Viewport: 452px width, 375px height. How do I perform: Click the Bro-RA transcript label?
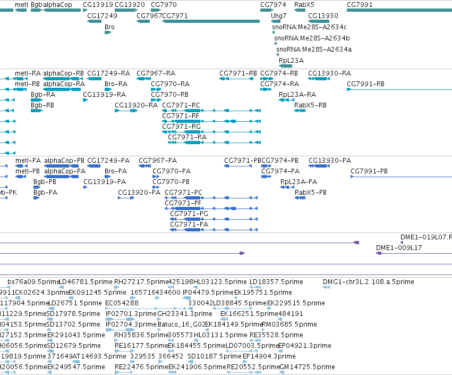tap(116, 84)
